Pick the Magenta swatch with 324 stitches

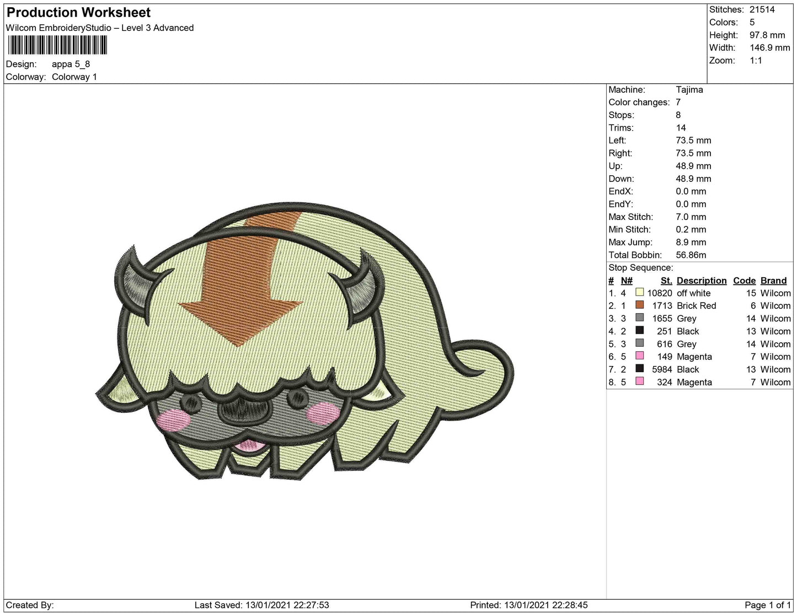(x=640, y=381)
